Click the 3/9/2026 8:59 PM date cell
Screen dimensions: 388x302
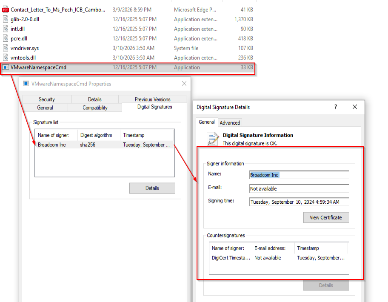(x=132, y=10)
